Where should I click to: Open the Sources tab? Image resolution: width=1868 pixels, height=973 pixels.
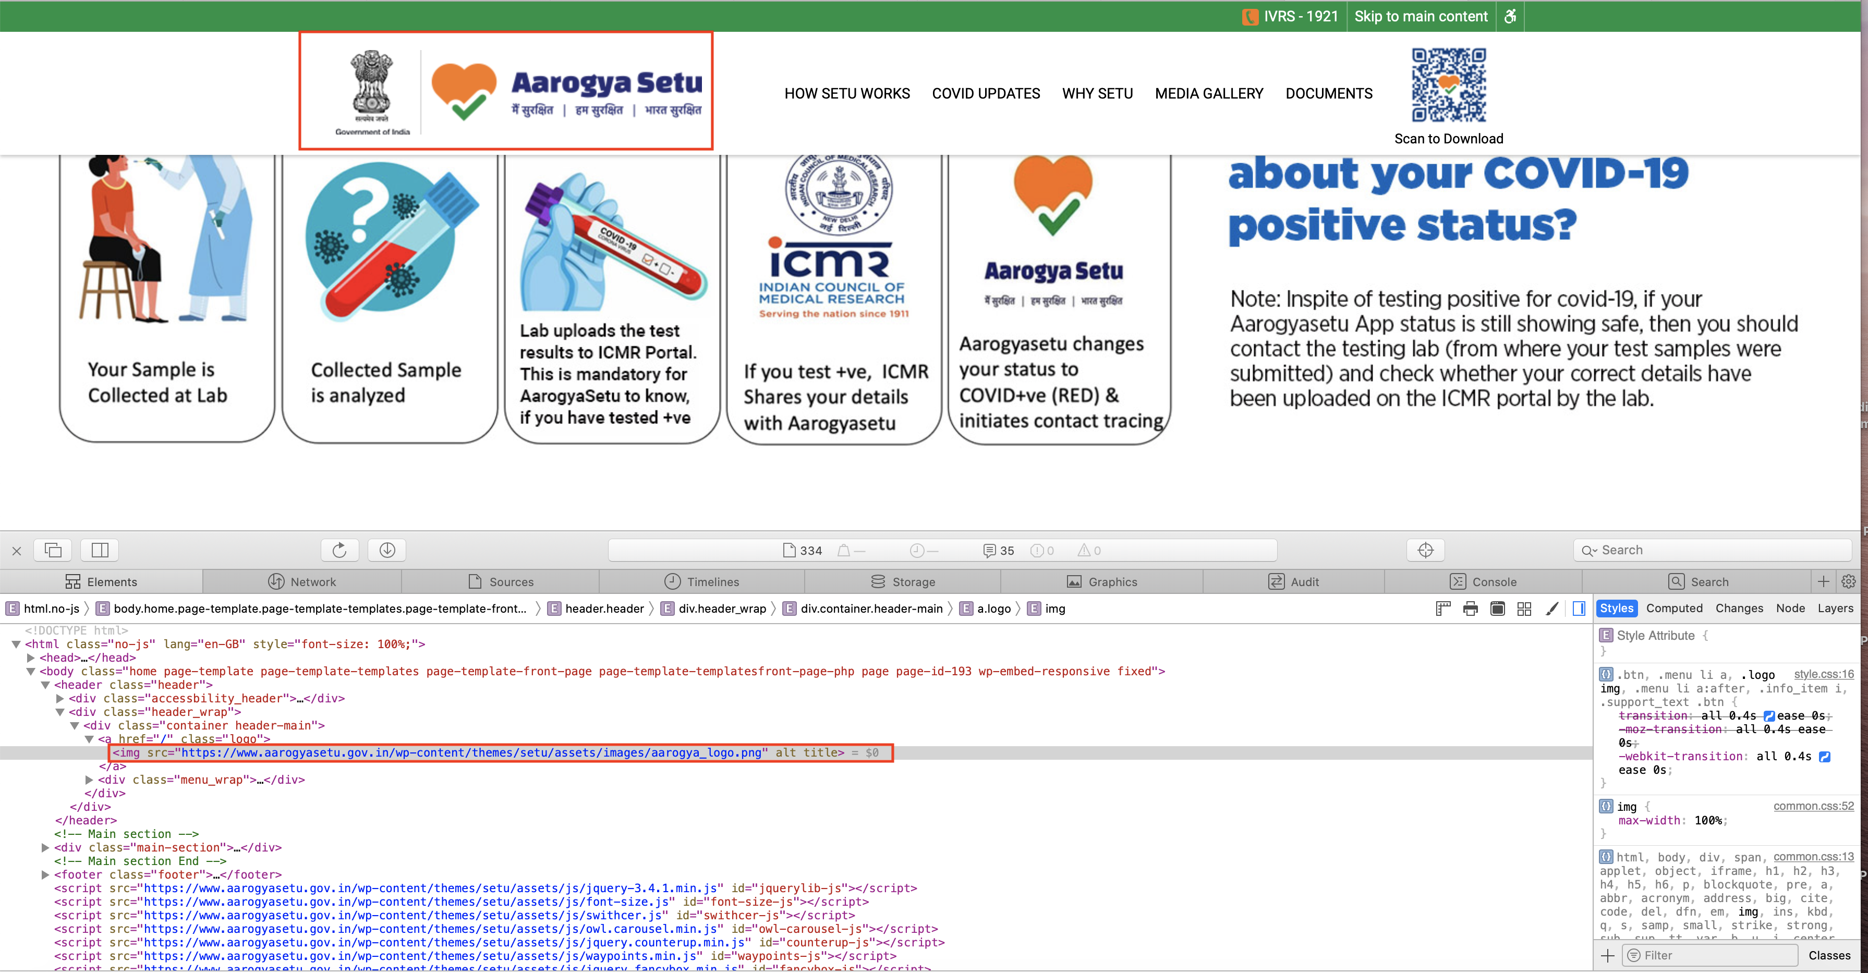click(500, 582)
